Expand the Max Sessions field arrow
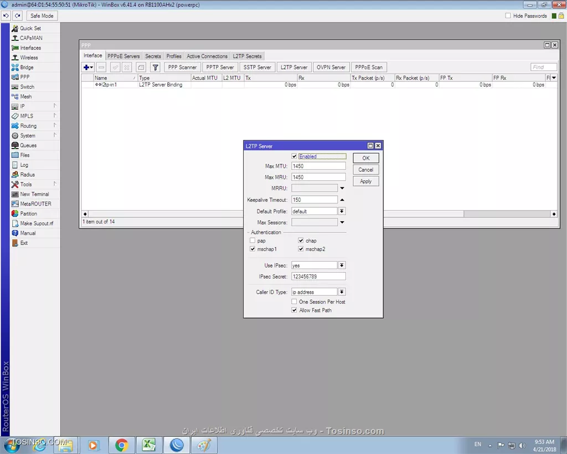This screenshot has height=454, width=567. click(342, 222)
